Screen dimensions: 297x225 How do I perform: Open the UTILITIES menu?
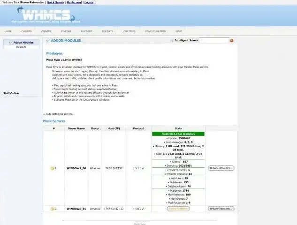click(x=129, y=31)
